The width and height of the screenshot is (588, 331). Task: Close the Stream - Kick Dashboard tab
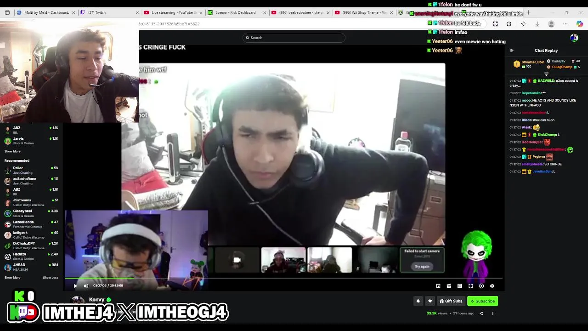pyautogui.click(x=264, y=12)
